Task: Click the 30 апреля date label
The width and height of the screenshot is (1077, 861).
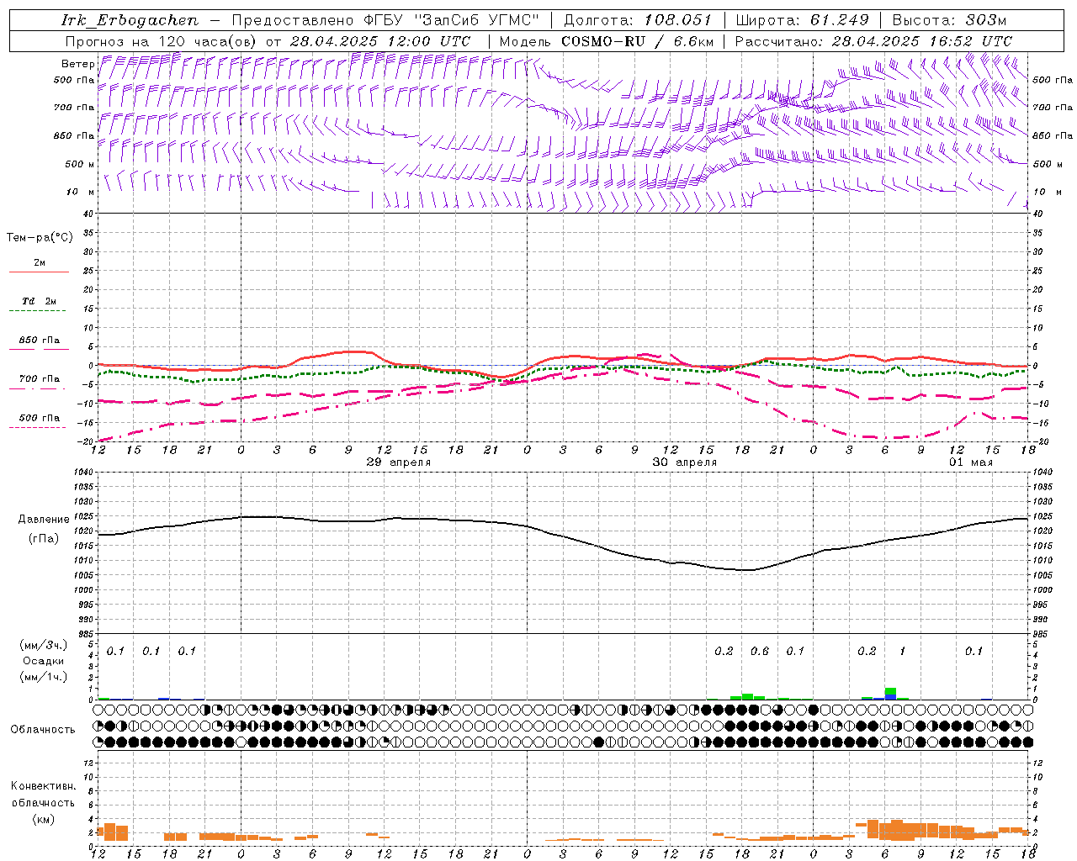Action: click(685, 462)
